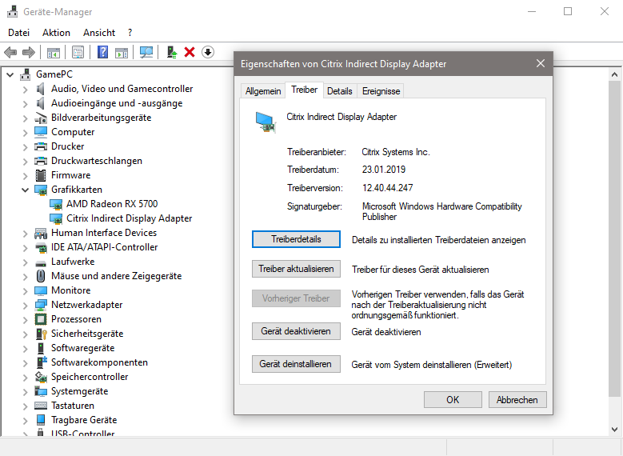Click Treiber aktualisieren
Viewport: 623px width, 456px height.
coord(296,269)
